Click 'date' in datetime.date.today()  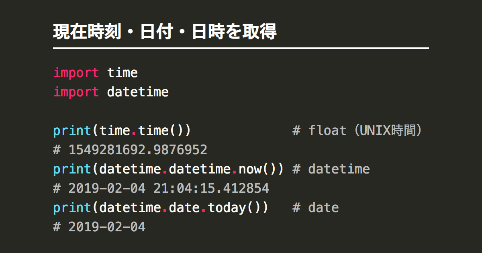point(184,208)
